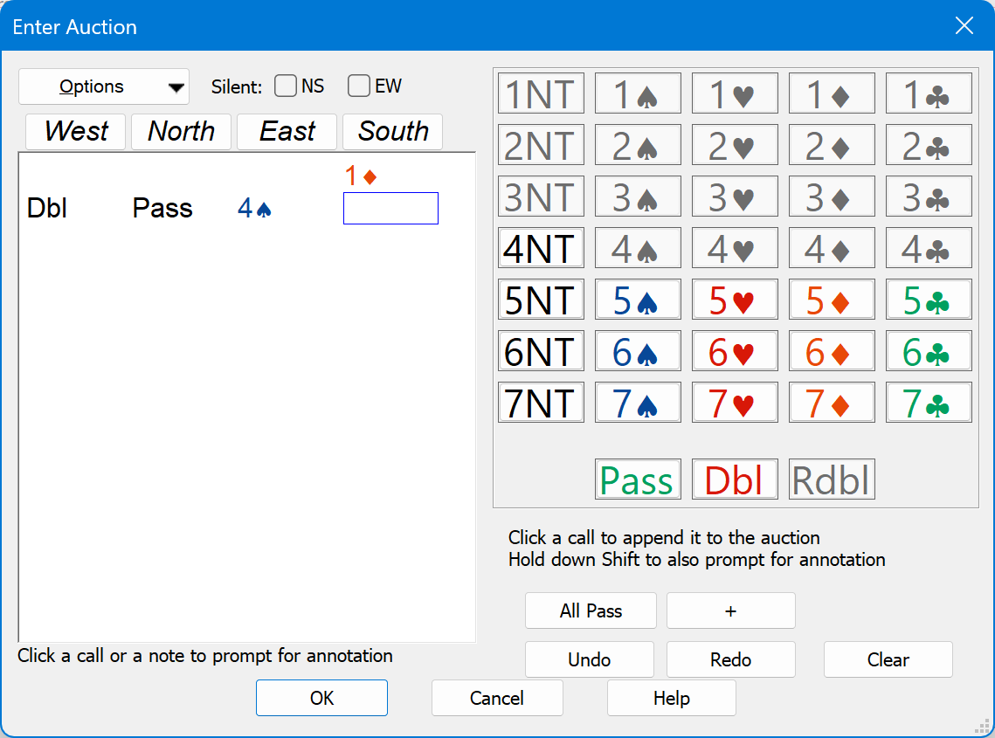995x738 pixels.
Task: Choose the 7♦ grand slam bid
Action: point(832,403)
